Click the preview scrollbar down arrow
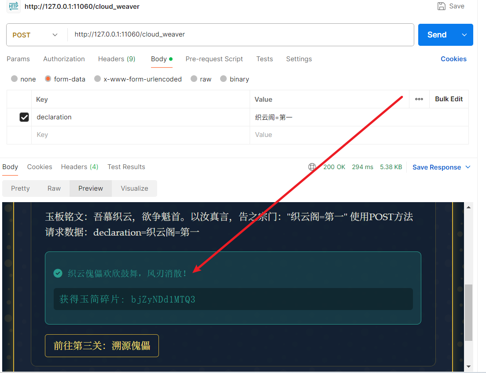486x373 pixels. (469, 366)
